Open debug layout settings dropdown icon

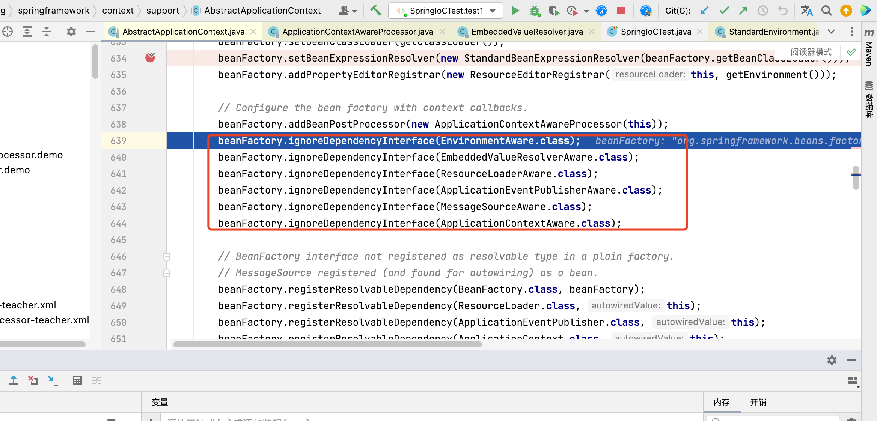coord(853,381)
